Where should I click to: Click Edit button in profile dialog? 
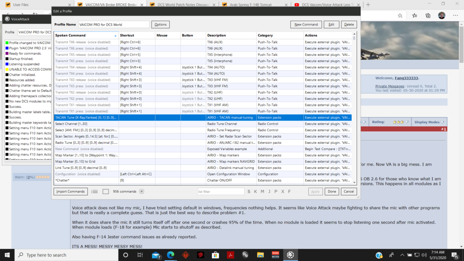[331, 25]
